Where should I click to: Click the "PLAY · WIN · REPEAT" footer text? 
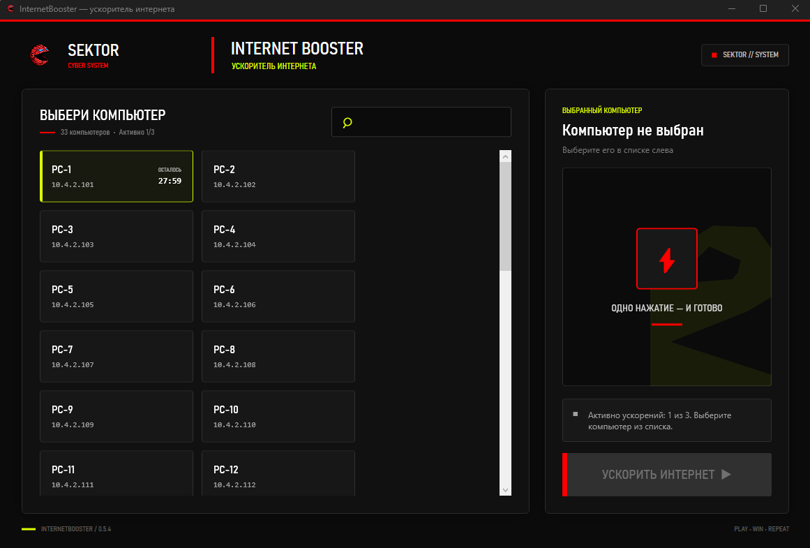761,529
